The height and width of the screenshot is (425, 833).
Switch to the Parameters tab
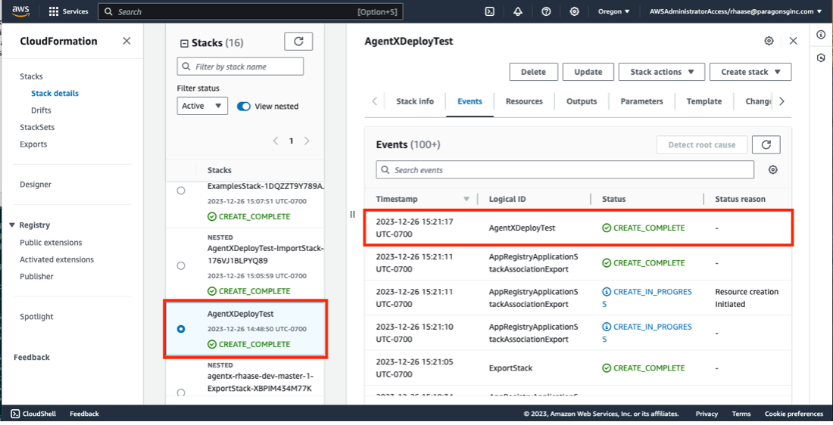tap(641, 101)
